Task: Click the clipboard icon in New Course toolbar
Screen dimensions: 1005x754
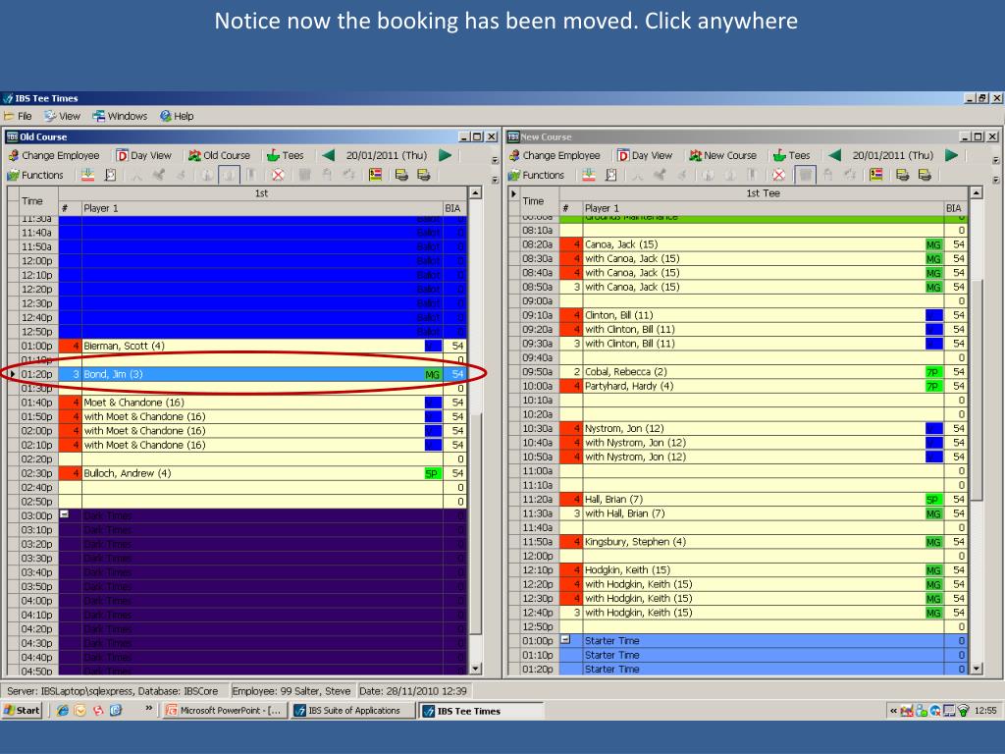Action: pyautogui.click(x=611, y=175)
